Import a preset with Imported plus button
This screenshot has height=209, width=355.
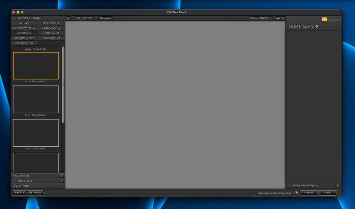pyautogui.click(x=61, y=181)
